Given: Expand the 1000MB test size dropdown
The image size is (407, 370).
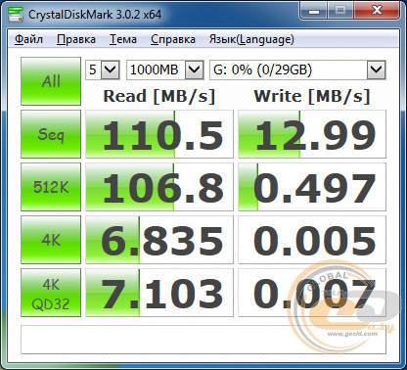Looking at the screenshot, I should click(195, 69).
